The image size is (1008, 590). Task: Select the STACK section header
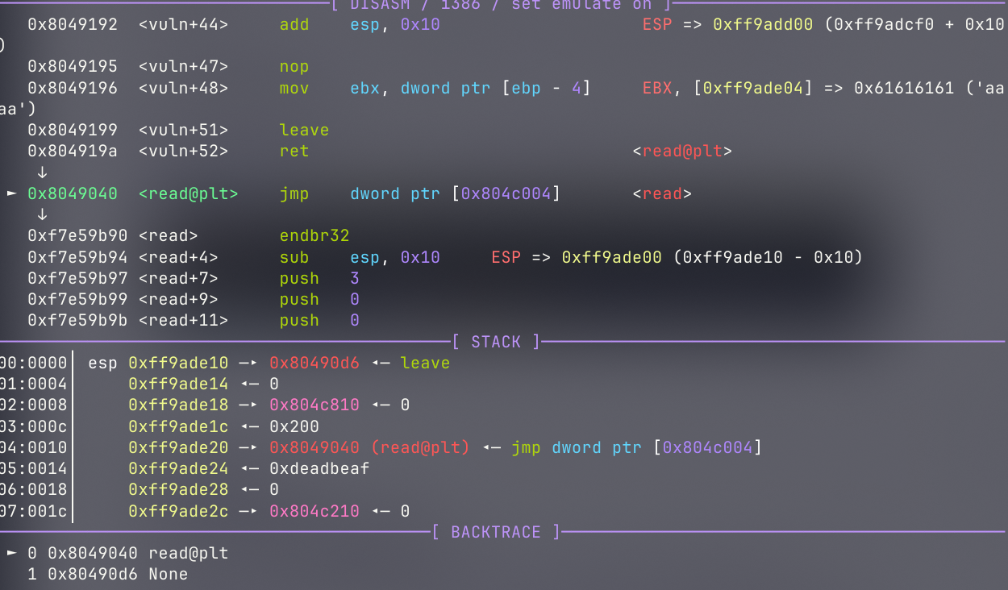coord(495,342)
